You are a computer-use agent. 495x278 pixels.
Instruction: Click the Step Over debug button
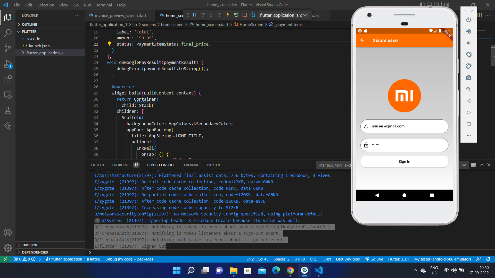click(x=203, y=15)
